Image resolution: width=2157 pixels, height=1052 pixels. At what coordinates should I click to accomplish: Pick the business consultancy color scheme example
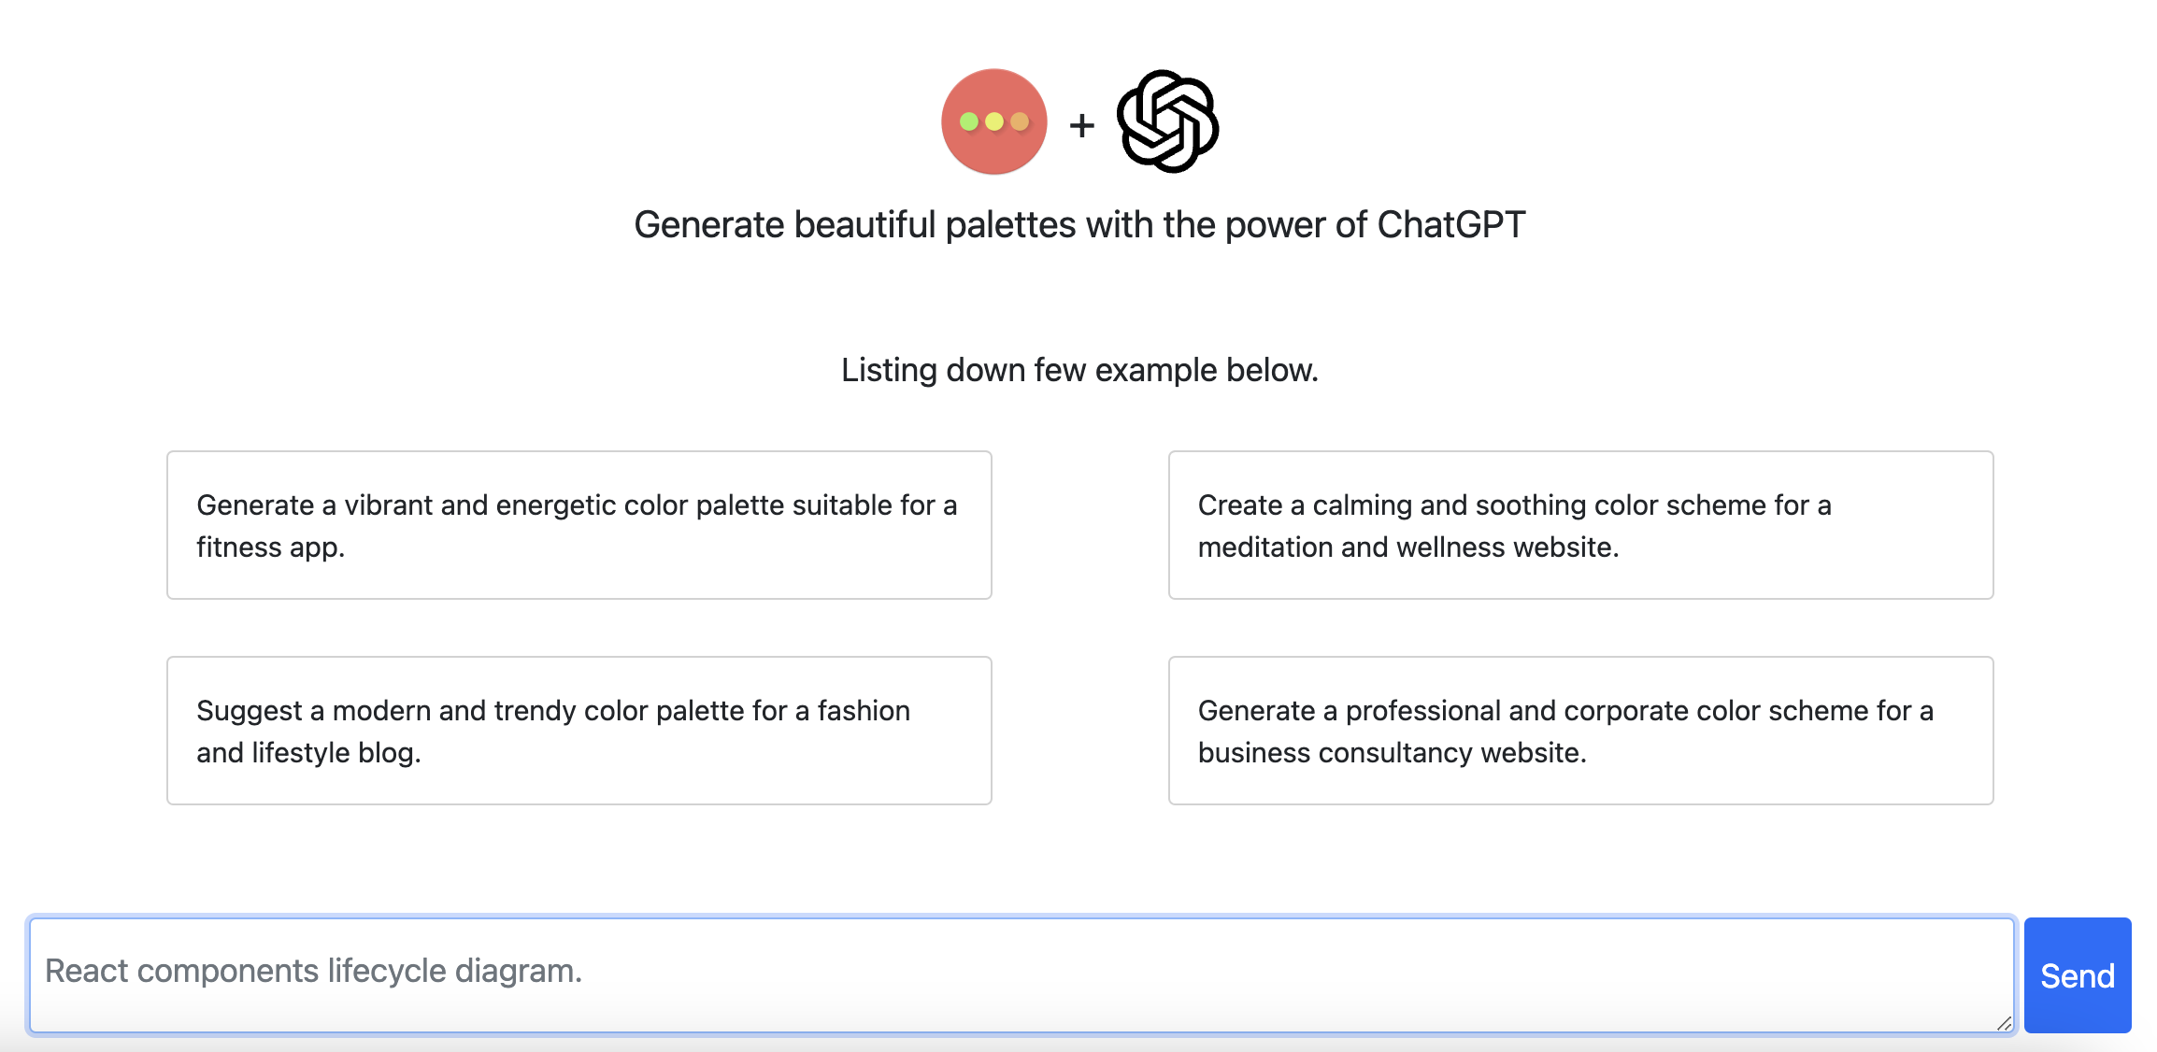[1580, 731]
